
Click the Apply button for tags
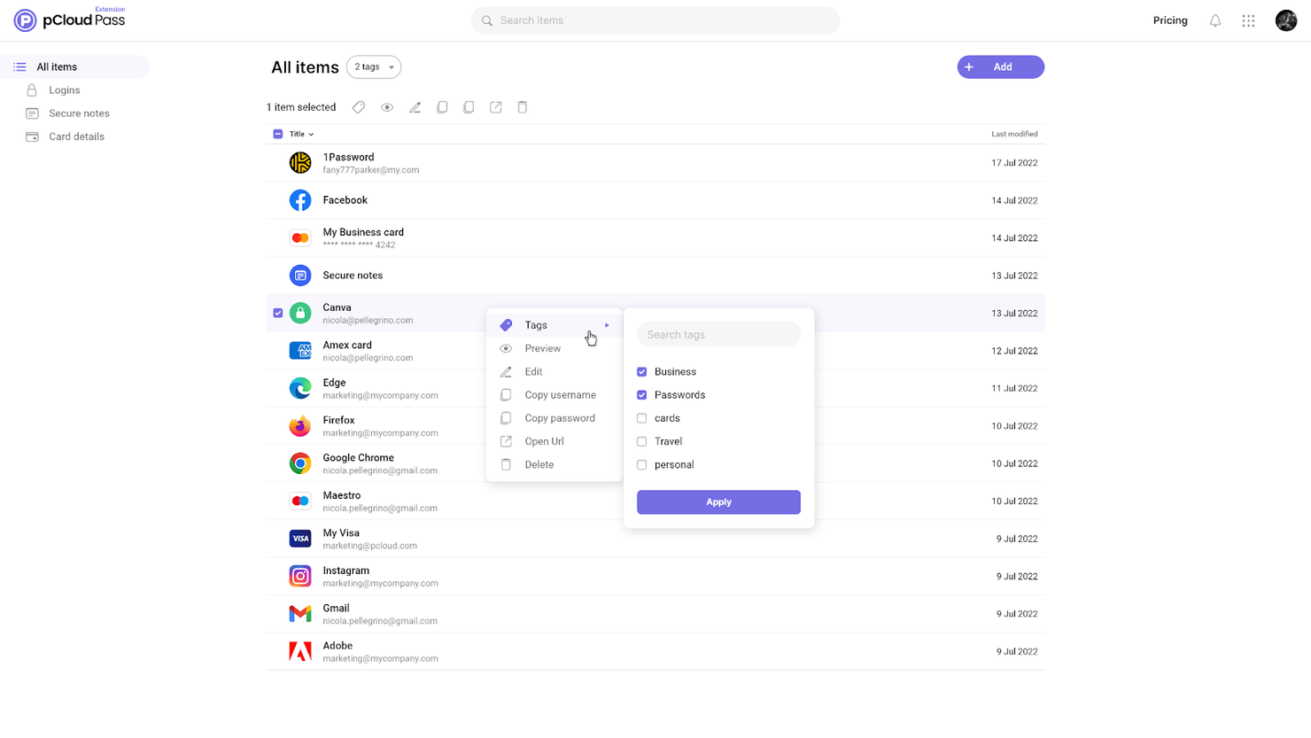coord(718,501)
